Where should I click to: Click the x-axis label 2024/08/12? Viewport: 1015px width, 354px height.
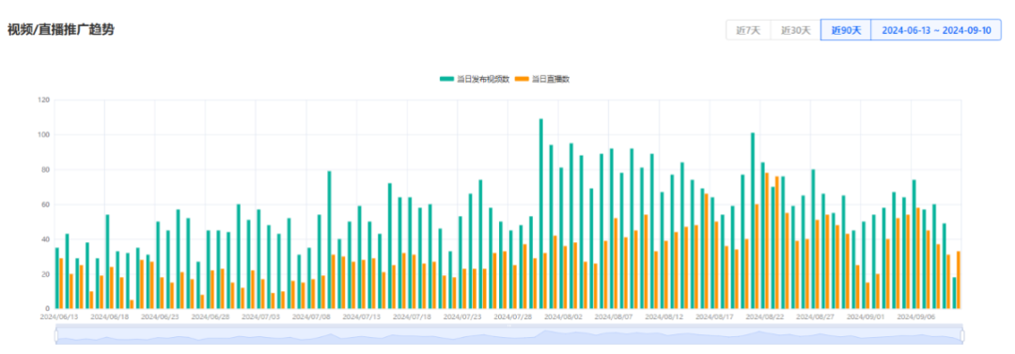pyautogui.click(x=664, y=317)
